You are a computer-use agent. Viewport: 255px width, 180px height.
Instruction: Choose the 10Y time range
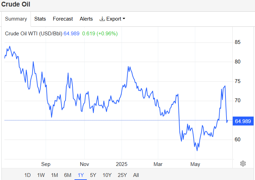coord(107,175)
